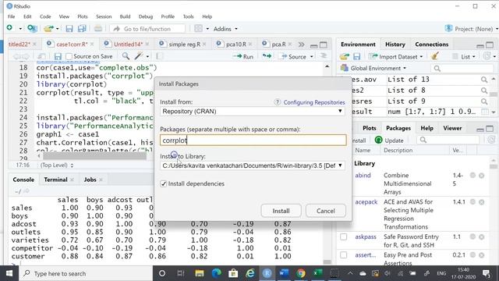
Task: Remove the abind package with its X icon
Action: 482,175
